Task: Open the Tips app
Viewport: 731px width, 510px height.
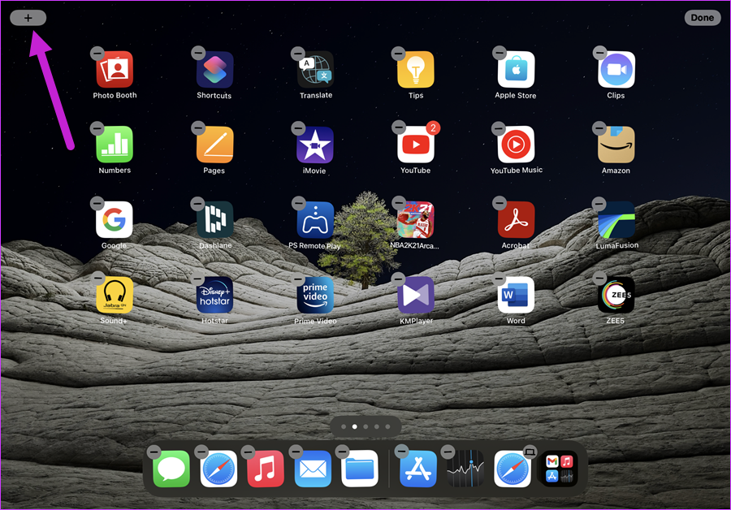Action: click(x=416, y=70)
